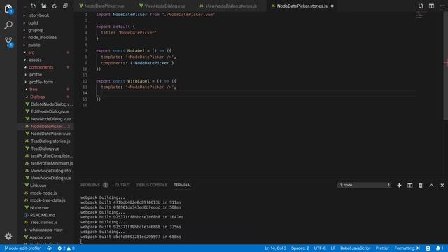Open the Search view in activity bar
The image size is (448, 252).
[8, 25]
